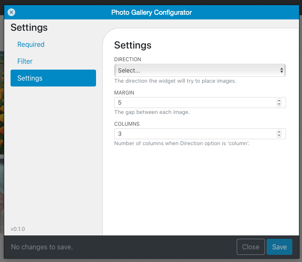Click the v0.1.0 version label
This screenshot has height=262, width=302.
click(x=18, y=229)
